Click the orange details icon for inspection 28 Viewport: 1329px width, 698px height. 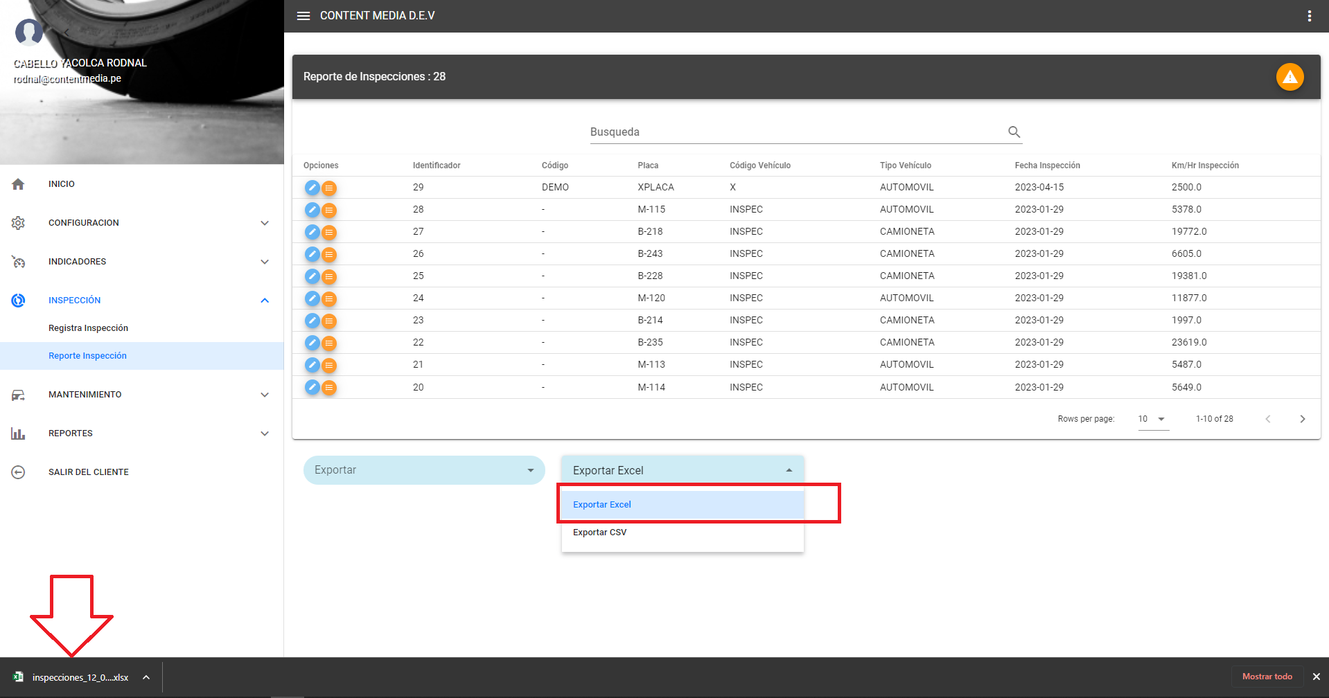pos(329,210)
